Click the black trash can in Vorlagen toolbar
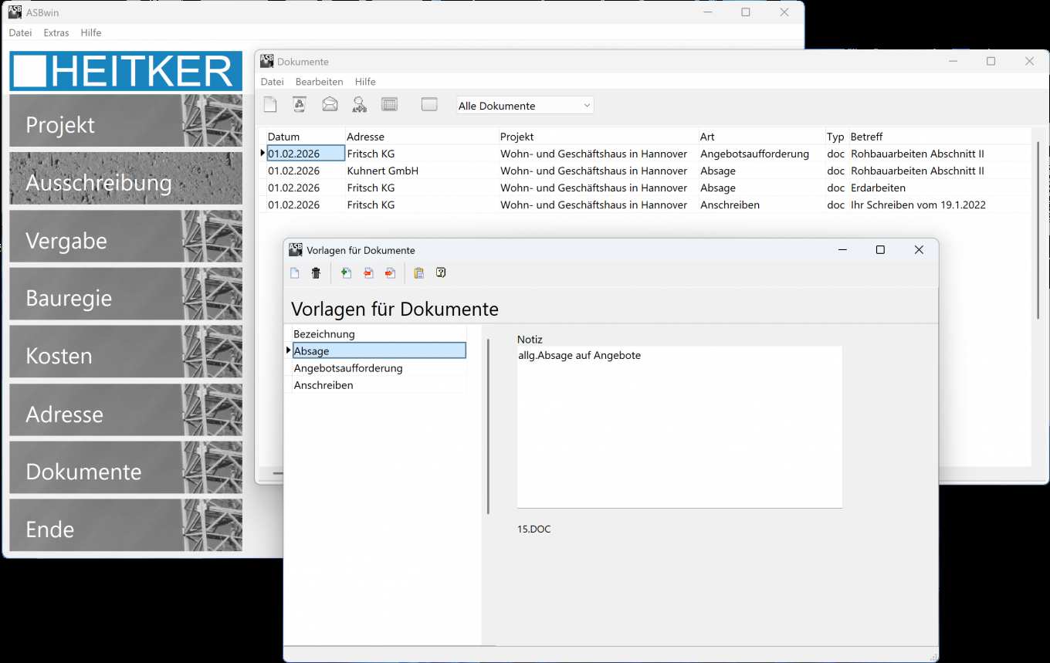 (x=316, y=273)
